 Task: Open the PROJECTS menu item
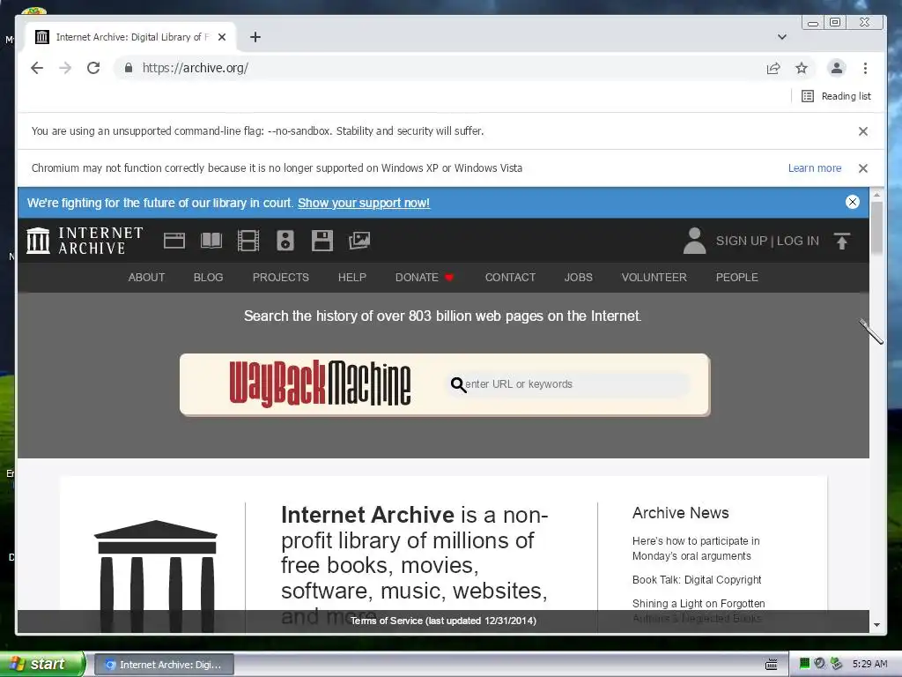point(281,278)
